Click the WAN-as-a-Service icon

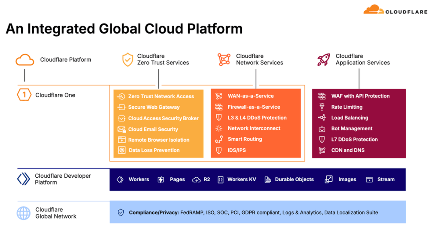pos(219,96)
